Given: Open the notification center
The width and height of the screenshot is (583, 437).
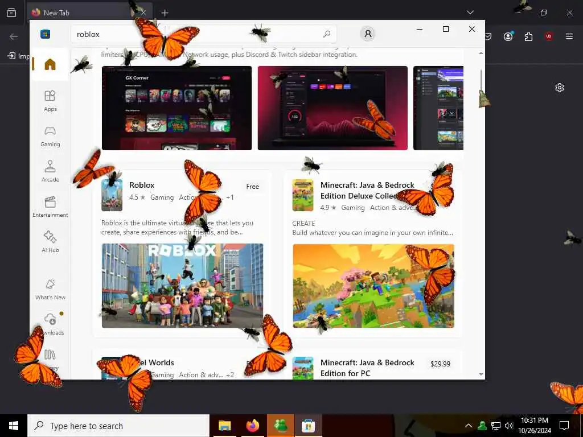Looking at the screenshot, I should 564,426.
